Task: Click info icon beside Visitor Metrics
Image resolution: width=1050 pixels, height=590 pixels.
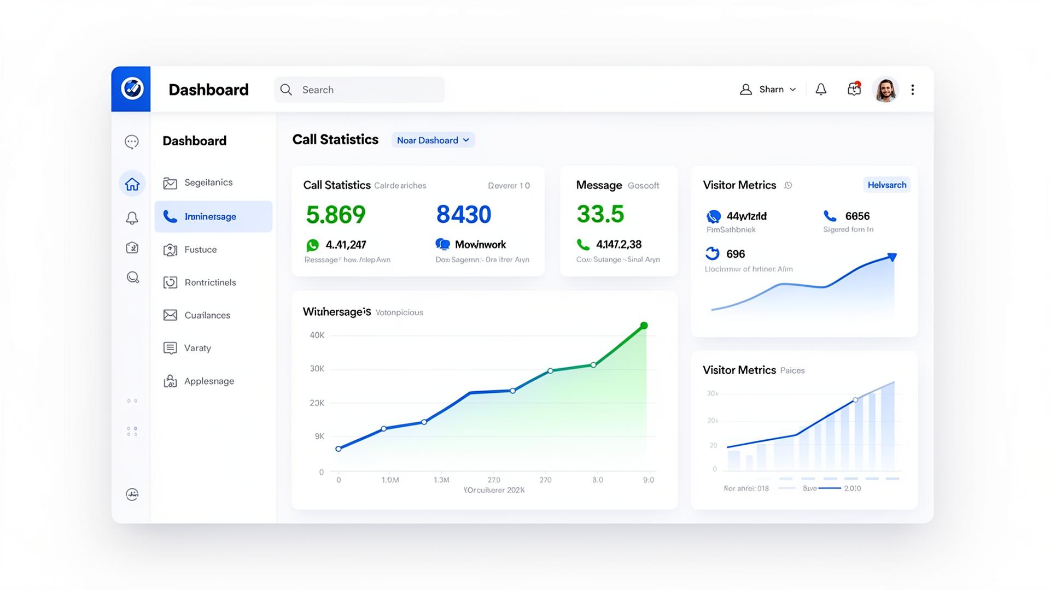Action: (x=788, y=185)
